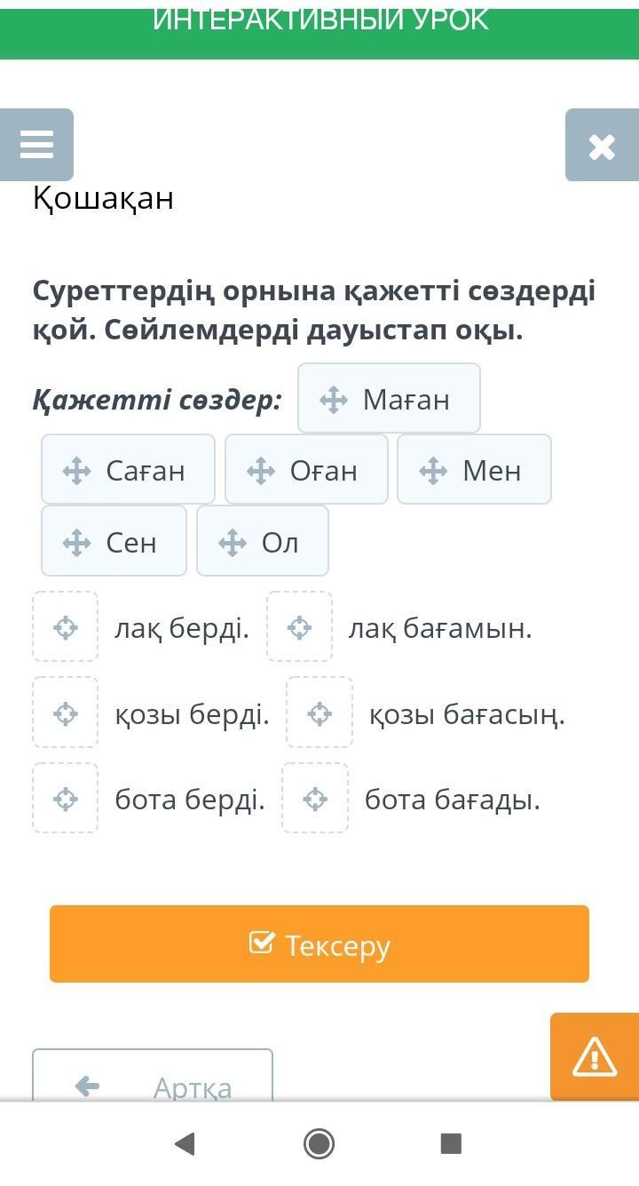Screen dimensions: 639x1186
Task: Select the word chip "Саған"
Action: pos(128,470)
